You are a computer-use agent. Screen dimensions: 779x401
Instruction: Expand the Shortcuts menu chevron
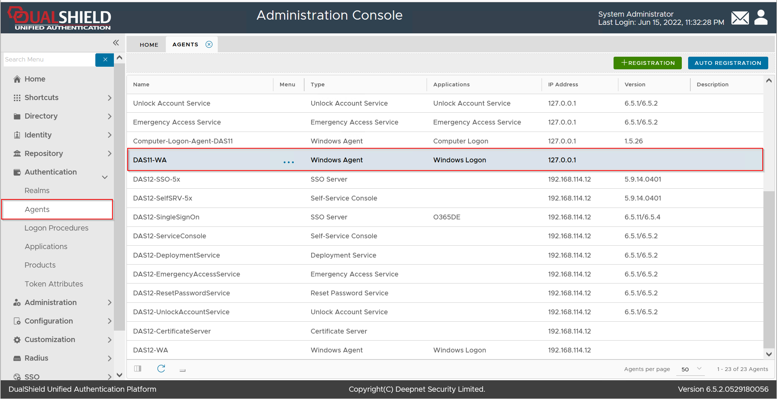coord(109,98)
